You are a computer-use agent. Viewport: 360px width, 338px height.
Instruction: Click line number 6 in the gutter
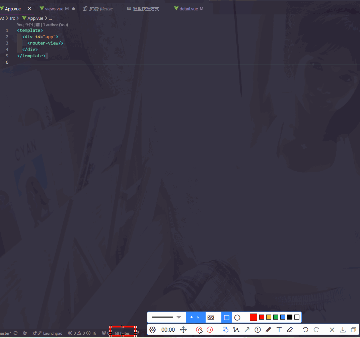pos(7,62)
